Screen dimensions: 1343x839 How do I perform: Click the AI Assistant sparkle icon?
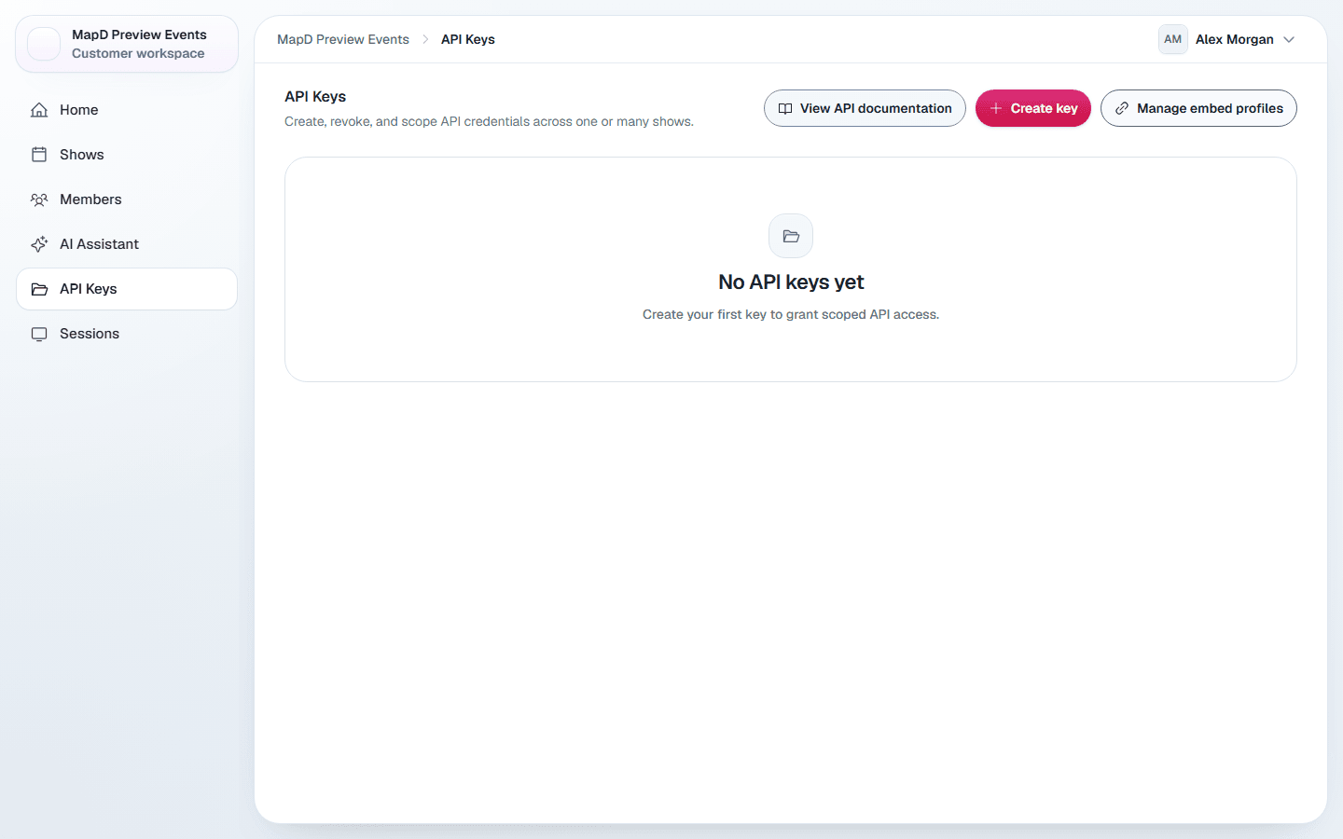point(39,244)
